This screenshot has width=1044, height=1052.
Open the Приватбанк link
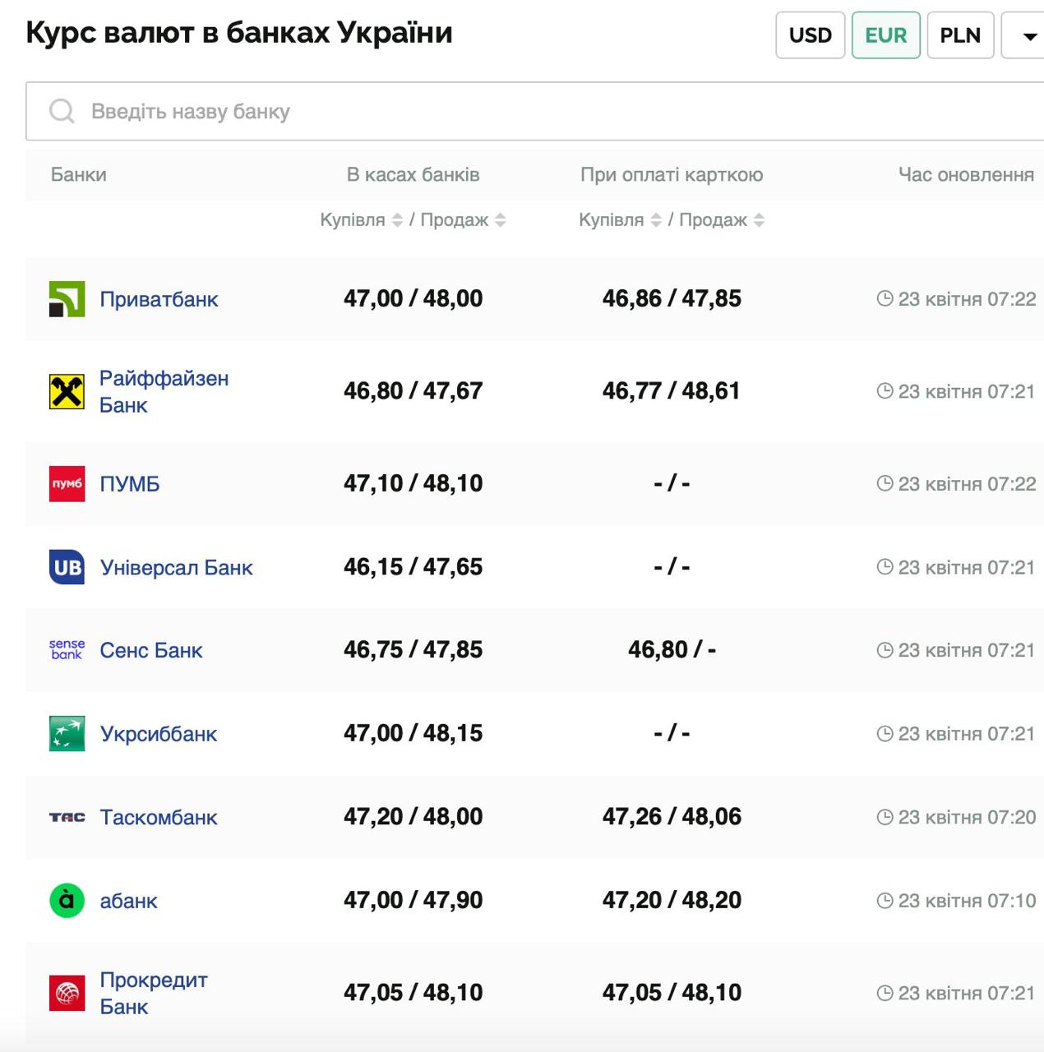[x=159, y=299]
